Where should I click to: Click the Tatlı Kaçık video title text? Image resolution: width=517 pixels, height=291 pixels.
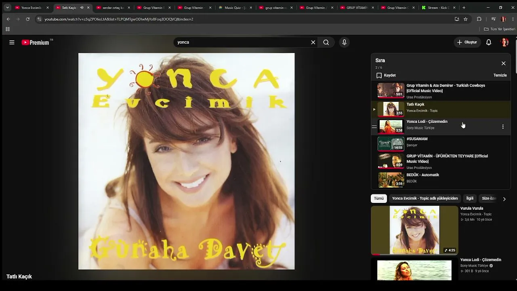[19, 276]
